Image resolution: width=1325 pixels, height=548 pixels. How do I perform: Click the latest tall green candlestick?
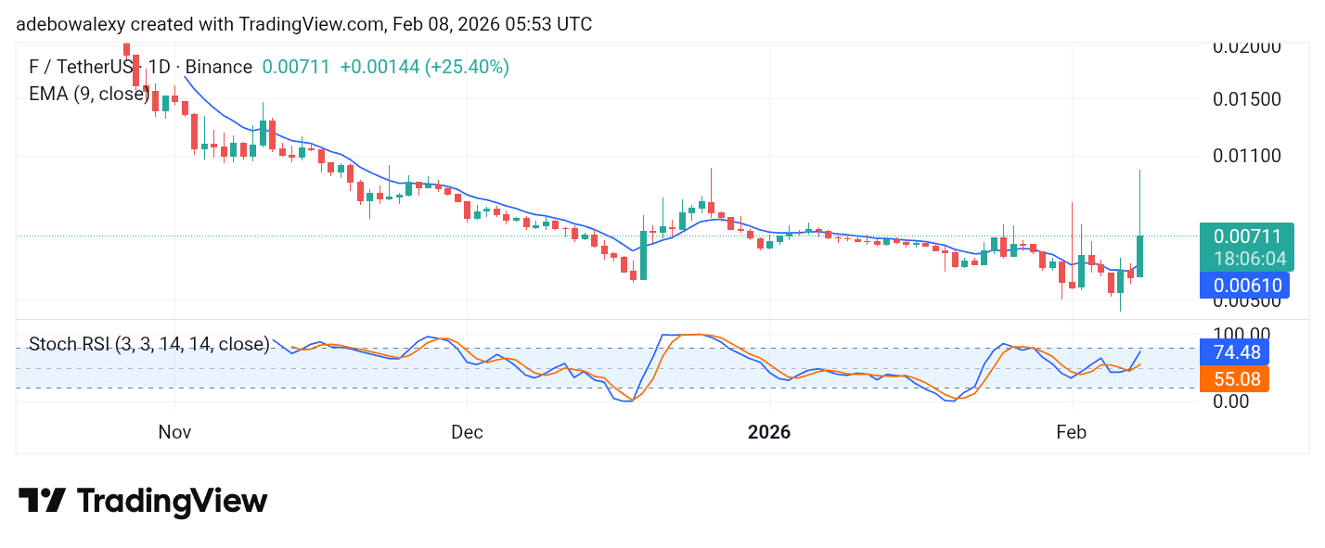(x=1139, y=255)
